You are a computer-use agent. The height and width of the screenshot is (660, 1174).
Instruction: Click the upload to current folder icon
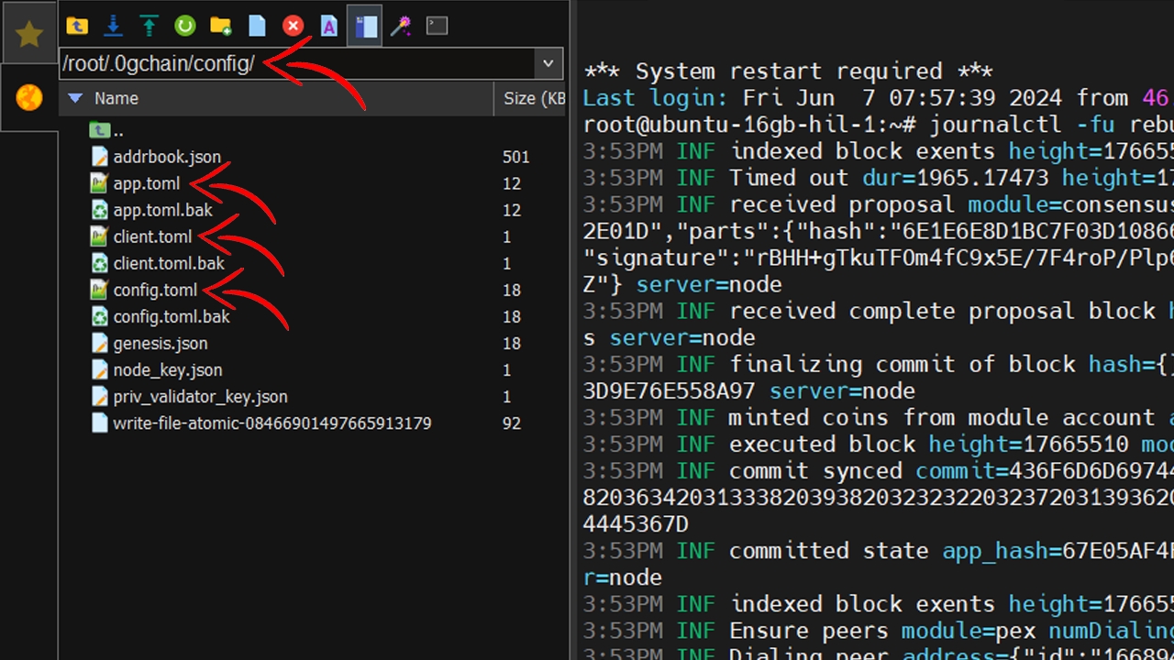tap(150, 26)
